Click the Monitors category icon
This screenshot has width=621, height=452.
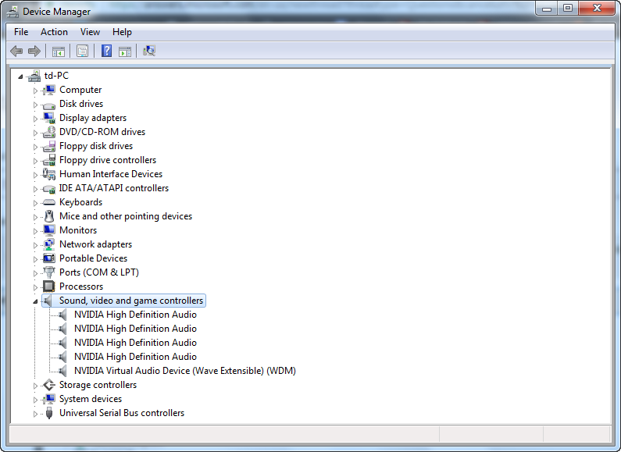[x=49, y=230]
